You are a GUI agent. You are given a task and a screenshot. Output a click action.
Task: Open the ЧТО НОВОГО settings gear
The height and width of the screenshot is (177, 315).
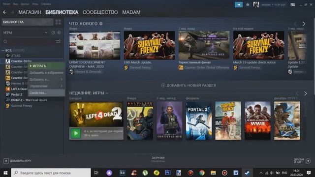[x=101, y=24]
